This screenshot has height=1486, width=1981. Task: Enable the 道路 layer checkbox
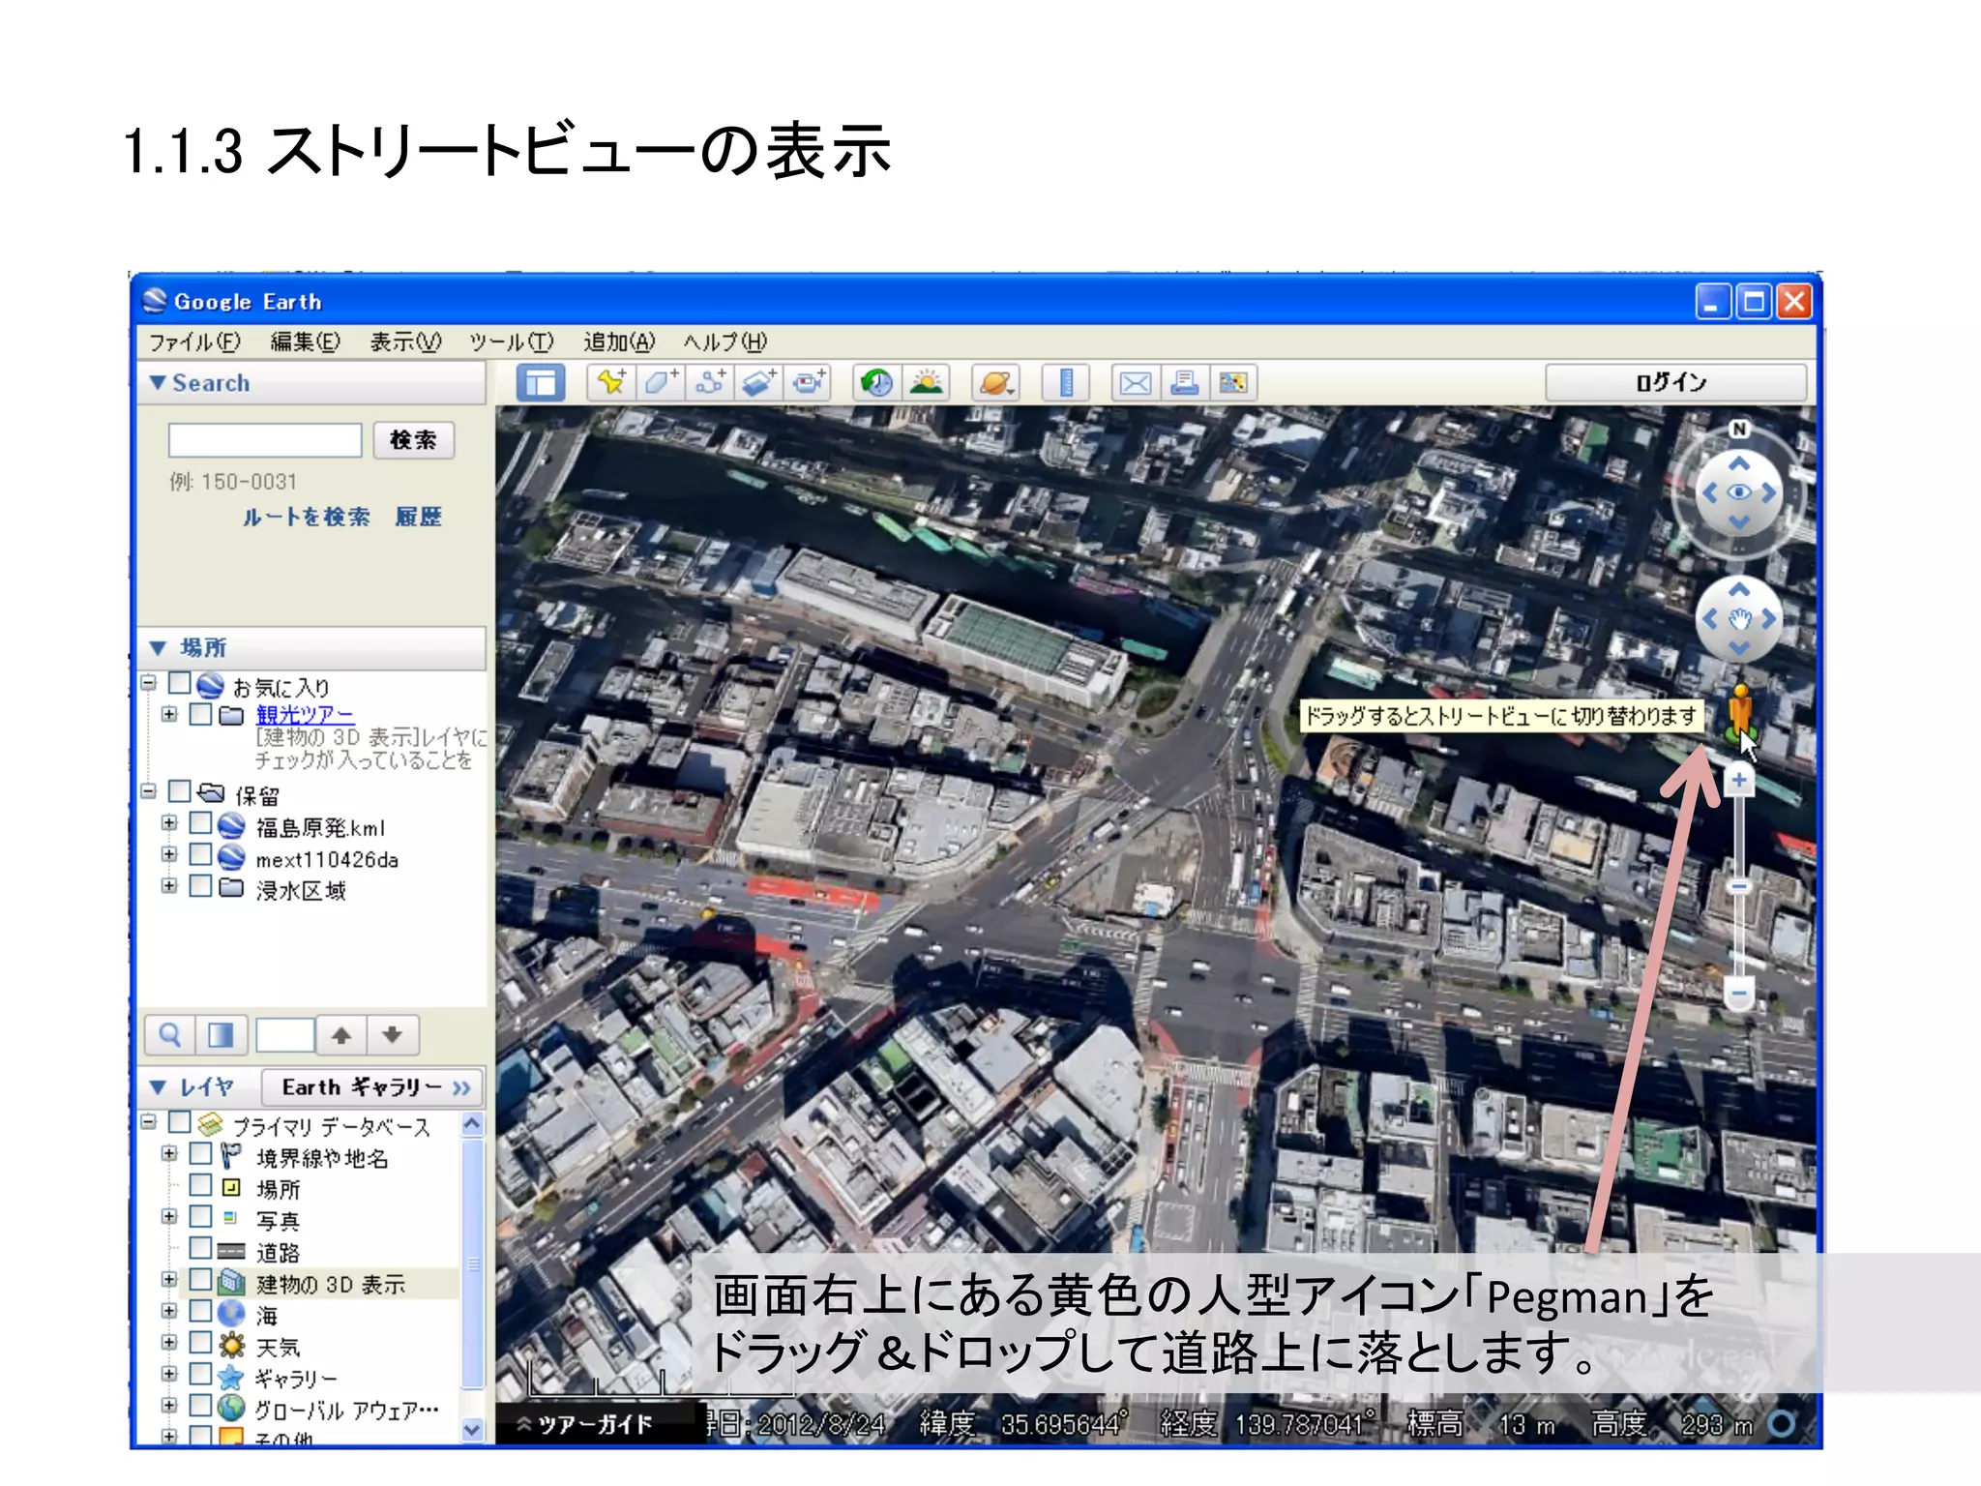tap(201, 1248)
